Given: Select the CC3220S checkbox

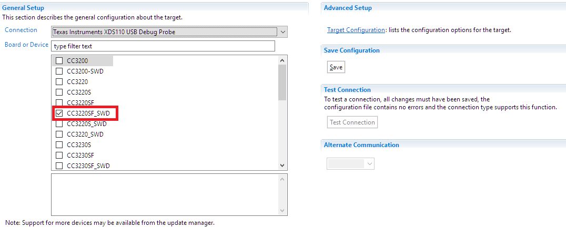Looking at the screenshot, I should 59,92.
